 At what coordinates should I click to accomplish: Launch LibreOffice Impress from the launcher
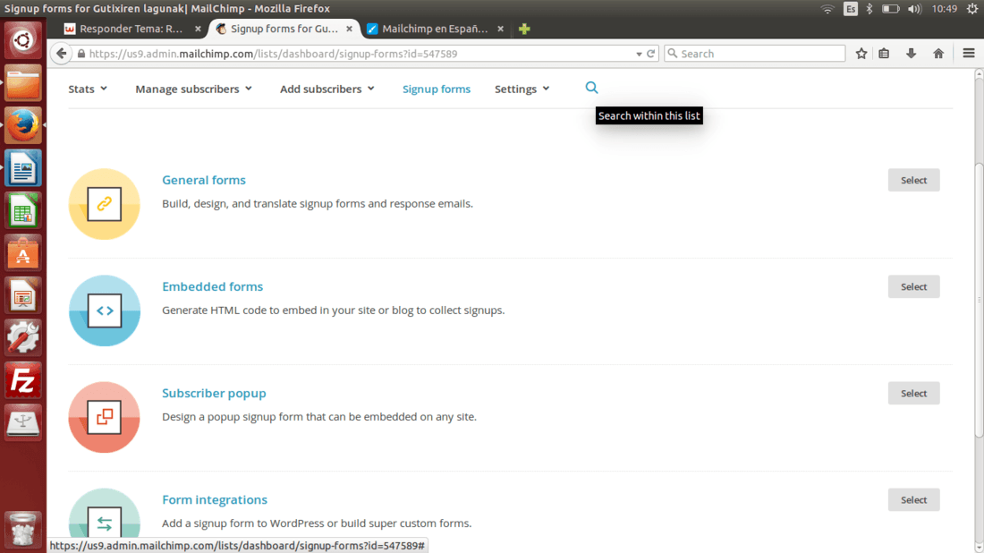23,295
